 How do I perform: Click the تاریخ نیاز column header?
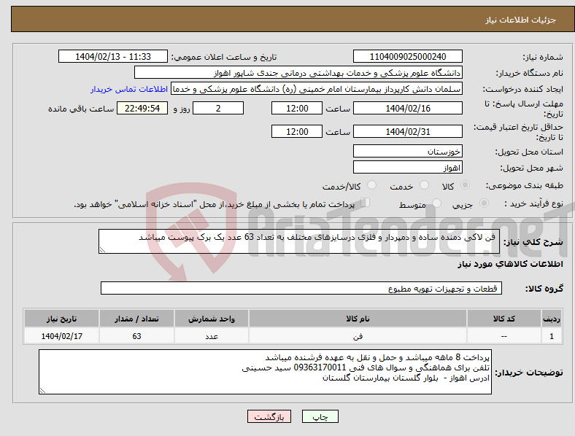61,319
